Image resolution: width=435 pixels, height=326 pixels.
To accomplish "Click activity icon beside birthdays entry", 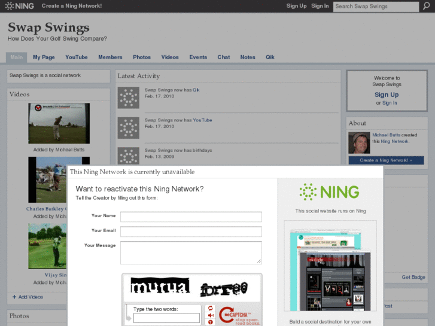I will [129, 156].
